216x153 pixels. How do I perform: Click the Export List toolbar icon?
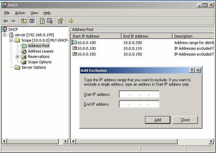[x=50, y=21]
